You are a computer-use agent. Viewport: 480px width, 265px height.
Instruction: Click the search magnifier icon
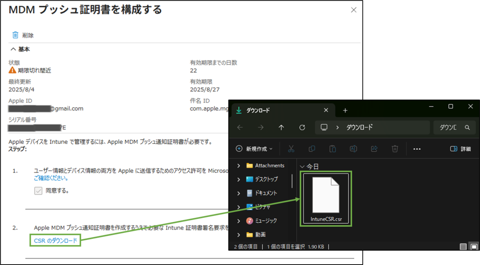point(467,128)
